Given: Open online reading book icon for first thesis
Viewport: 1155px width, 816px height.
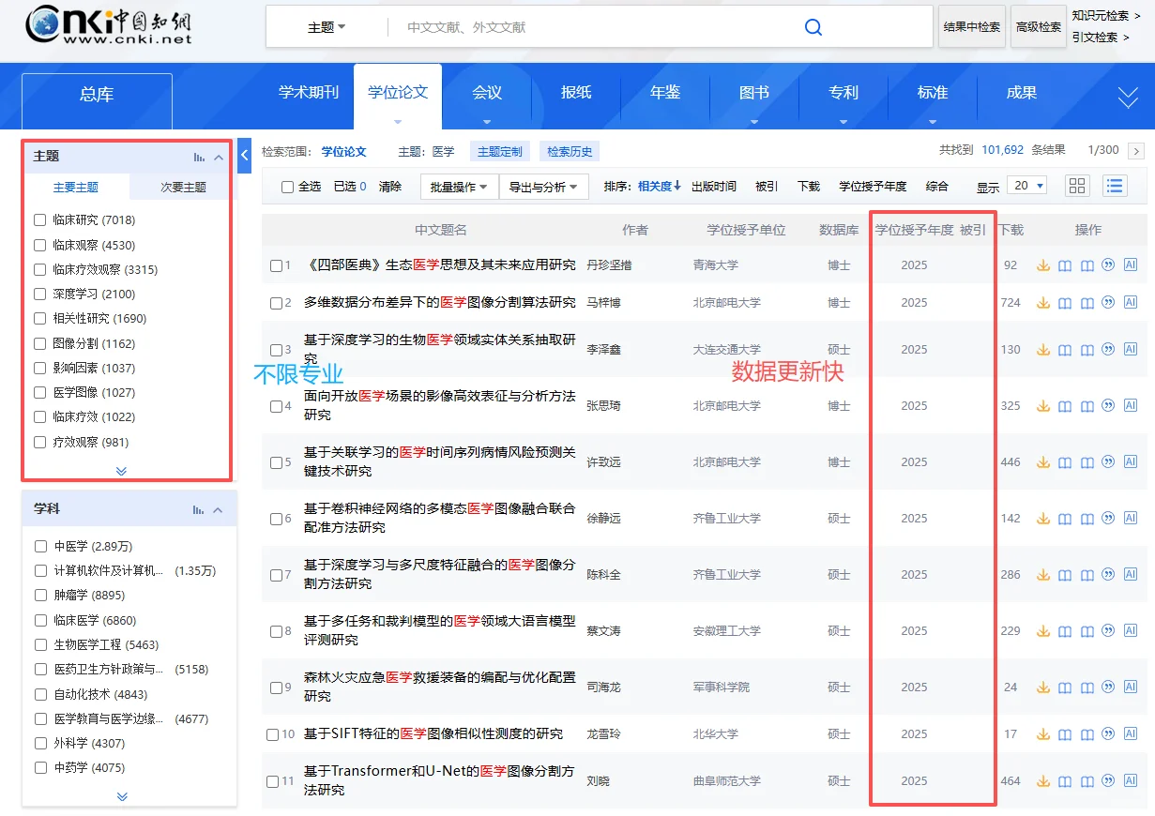Looking at the screenshot, I should pyautogui.click(x=1065, y=265).
